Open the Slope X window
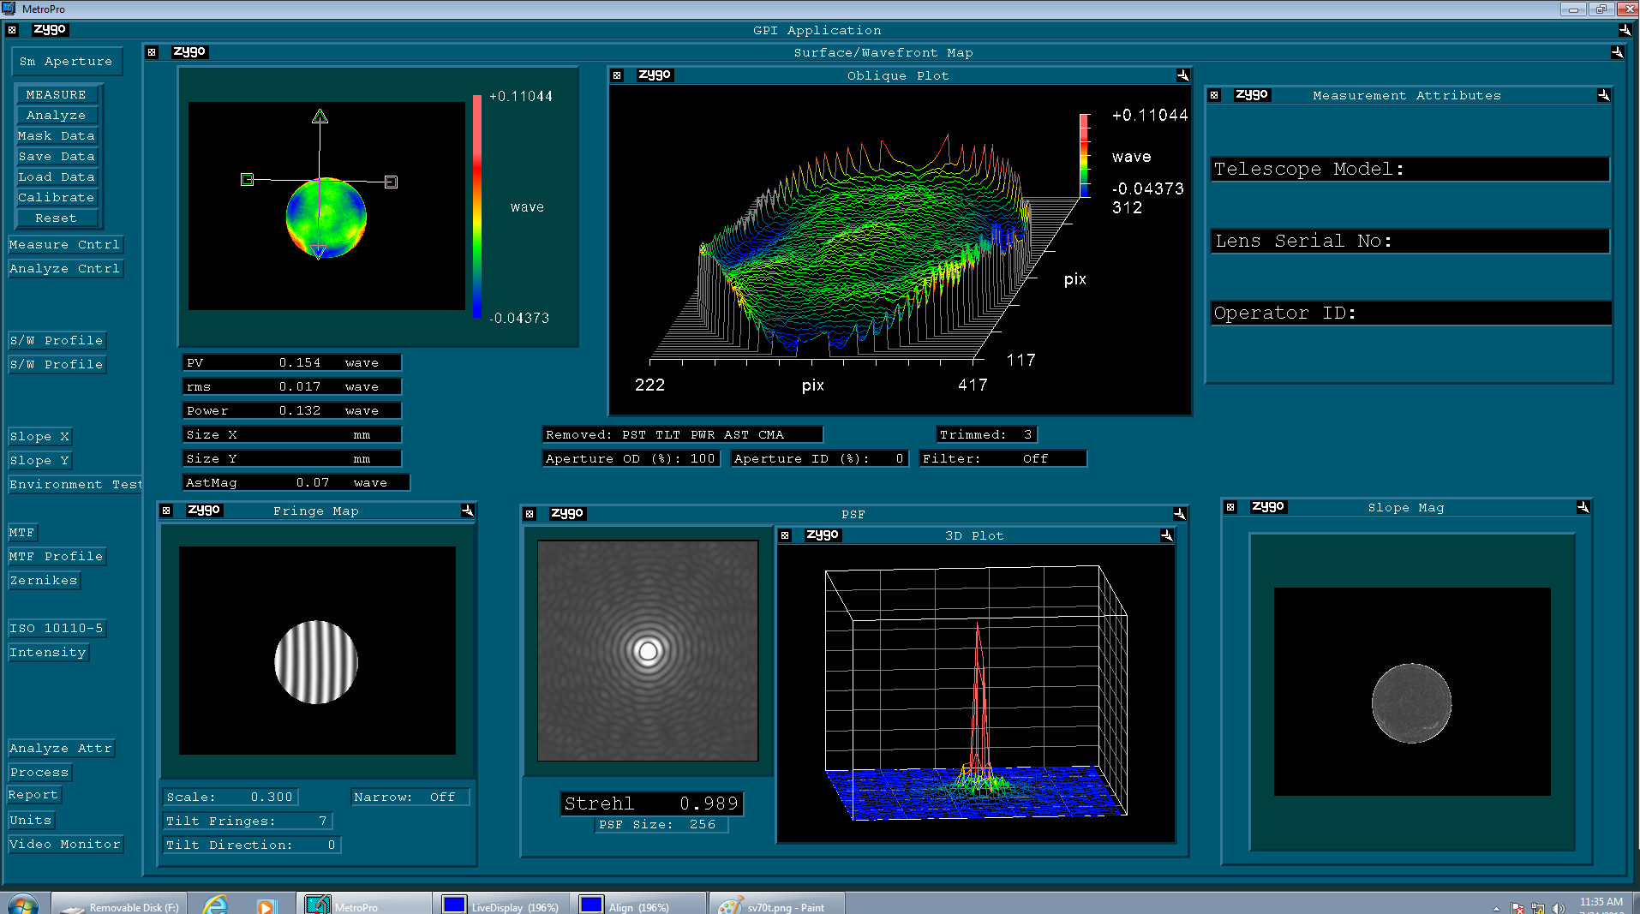This screenshot has height=914, width=1640. pos(39,436)
